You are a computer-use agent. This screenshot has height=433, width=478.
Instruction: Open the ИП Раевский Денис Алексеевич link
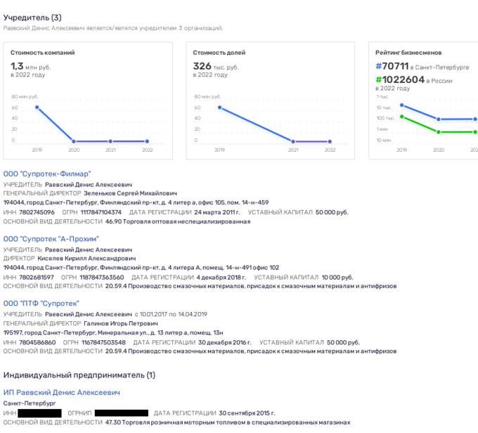tap(62, 392)
